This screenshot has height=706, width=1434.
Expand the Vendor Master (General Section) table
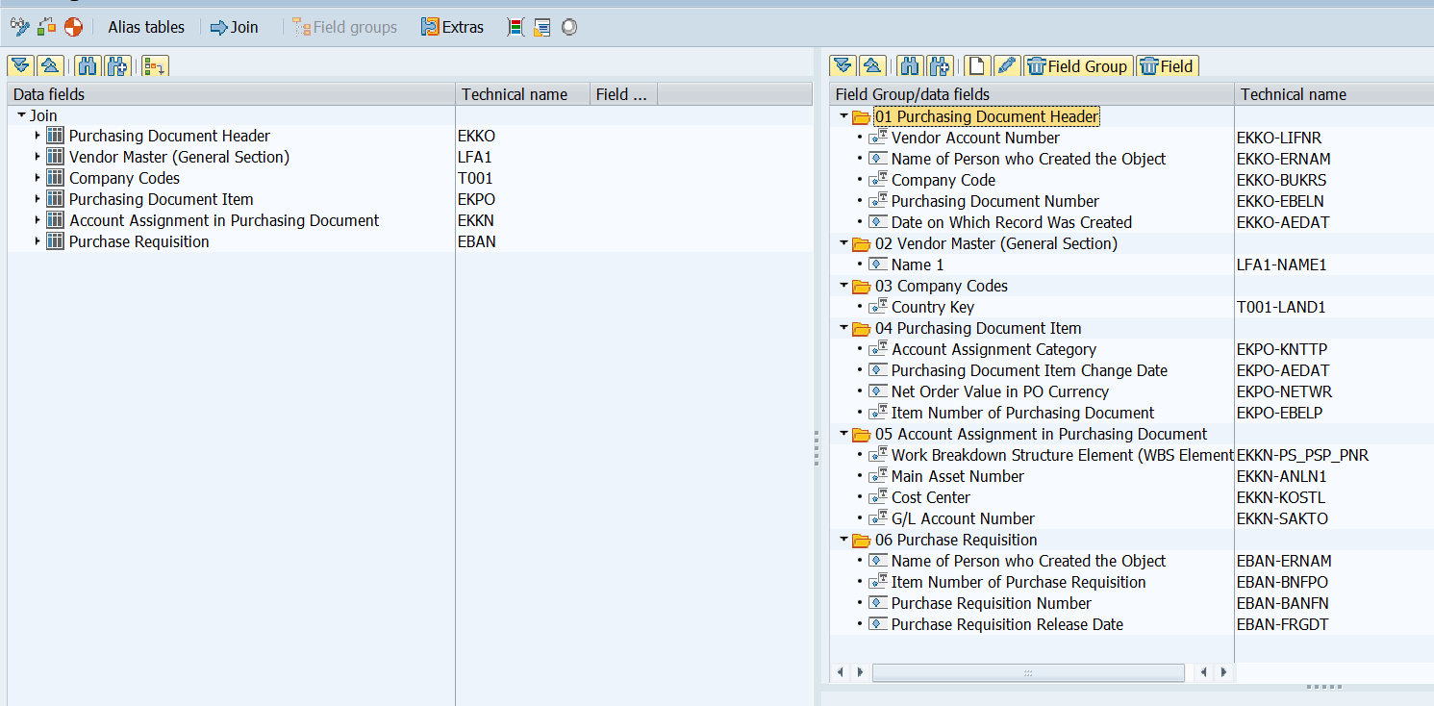(37, 157)
